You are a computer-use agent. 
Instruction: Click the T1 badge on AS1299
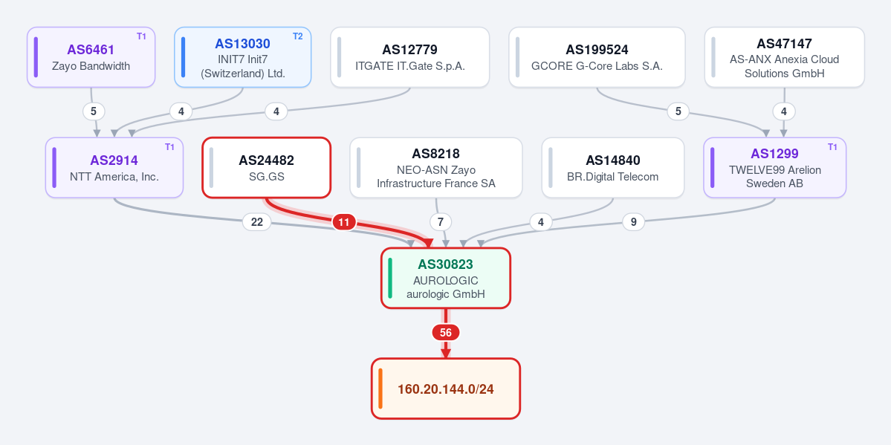[832, 146]
